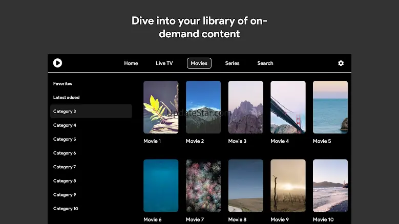Viewport: 399px width, 224px height.
Task: Open settings via the gear icon
Action: [341, 63]
